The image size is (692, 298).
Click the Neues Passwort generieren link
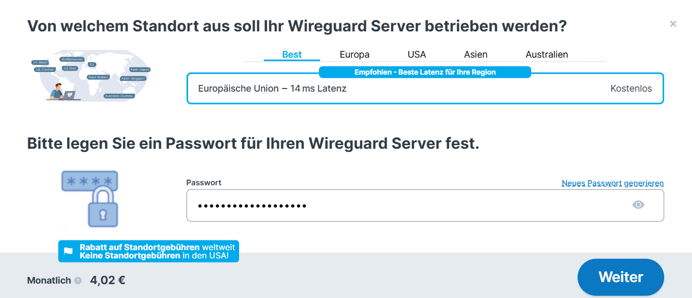coord(612,183)
